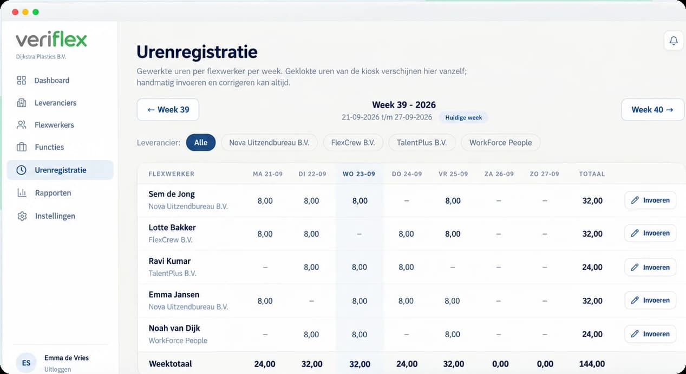
Task: Open the Functies menu item
Action: click(x=60, y=147)
